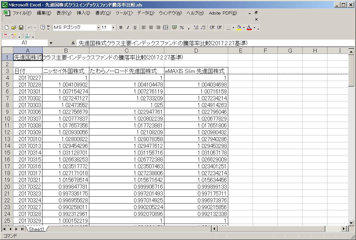356x240 pixels.
Task: Select column D header
Action: click(x=196, y=50)
